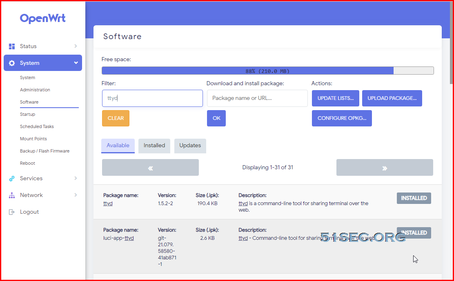Click the luci-app-ttyd package name
Image resolution: width=454 pixels, height=281 pixels.
pos(118,238)
